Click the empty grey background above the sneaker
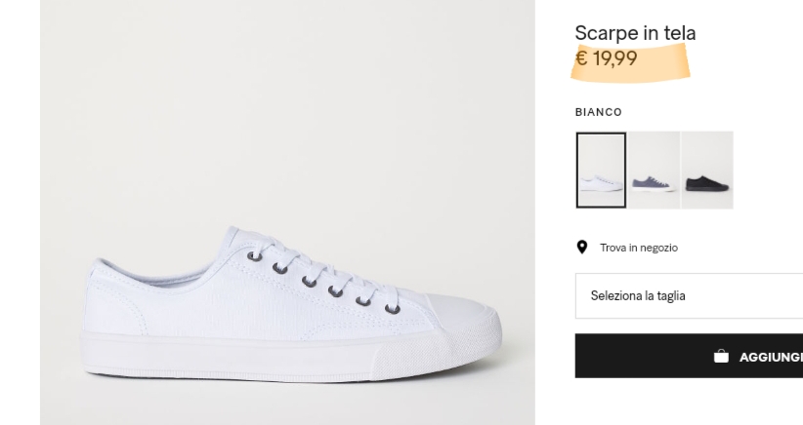Viewport: 803px width, 425px height. pos(287,97)
